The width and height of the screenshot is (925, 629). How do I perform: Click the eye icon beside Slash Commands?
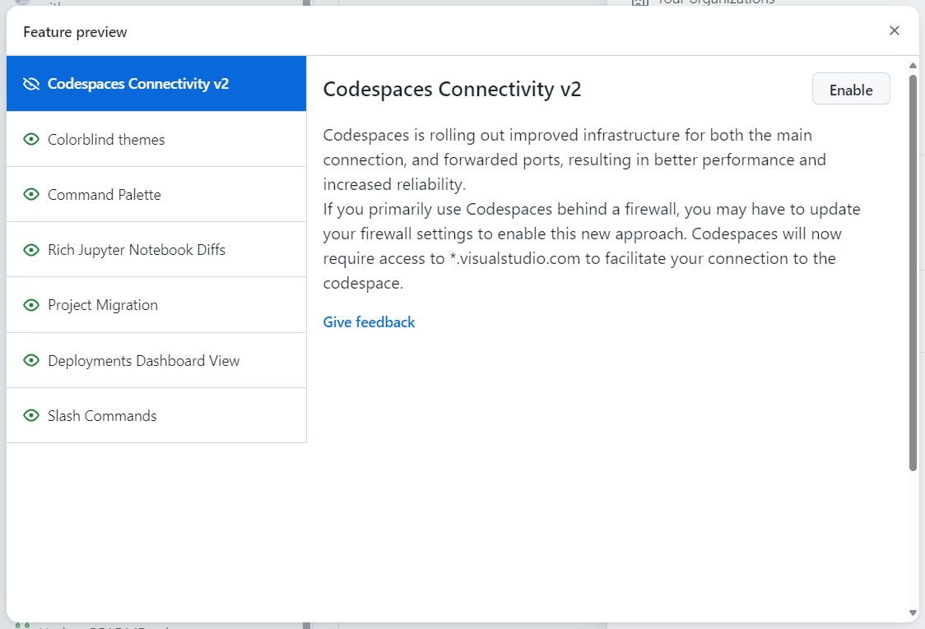click(x=31, y=415)
